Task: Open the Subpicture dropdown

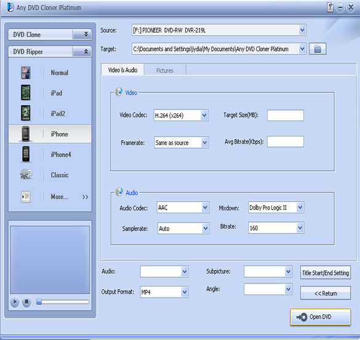Action: (x=288, y=272)
